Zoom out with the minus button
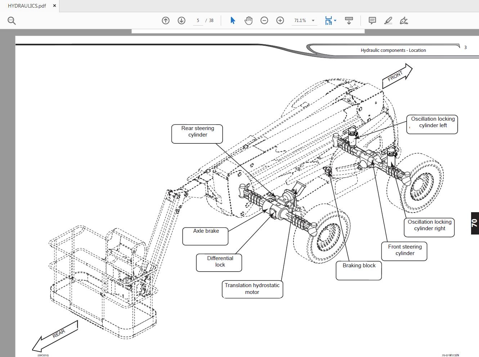The width and height of the screenshot is (479, 357). pyautogui.click(x=264, y=21)
